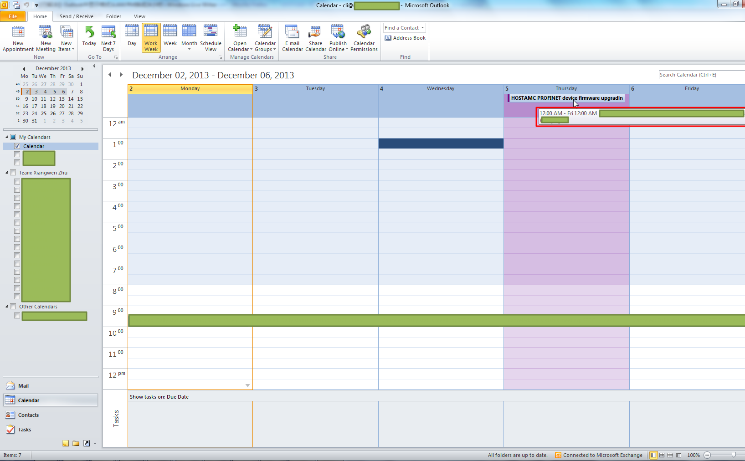The height and width of the screenshot is (461, 745).
Task: Switch to Month view
Action: point(189,38)
